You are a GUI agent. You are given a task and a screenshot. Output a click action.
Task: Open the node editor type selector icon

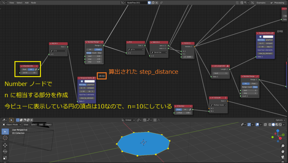point(4,3)
